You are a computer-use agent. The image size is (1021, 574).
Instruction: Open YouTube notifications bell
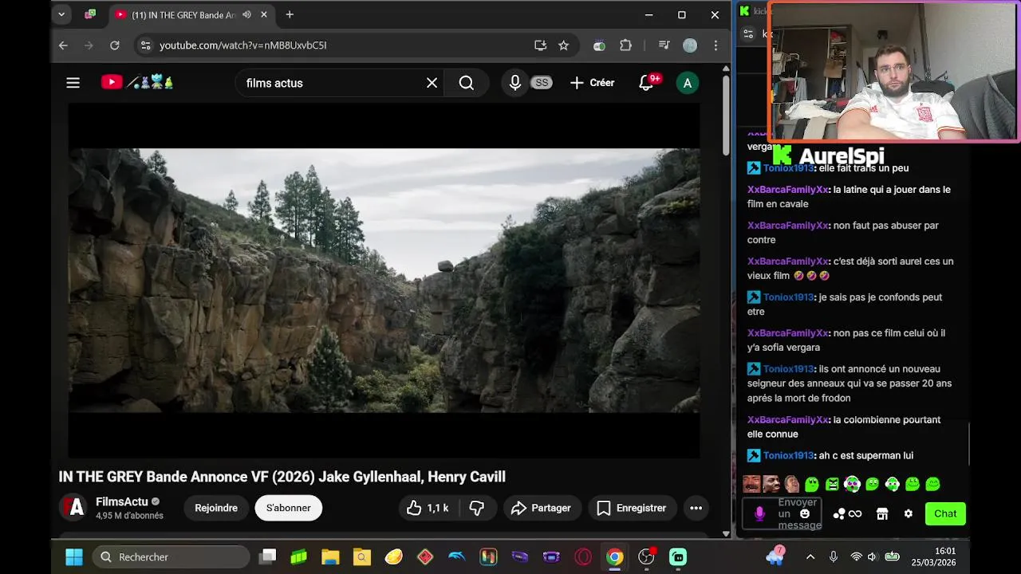(646, 83)
